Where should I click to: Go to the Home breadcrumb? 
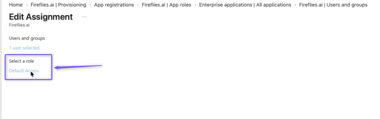pos(16,5)
